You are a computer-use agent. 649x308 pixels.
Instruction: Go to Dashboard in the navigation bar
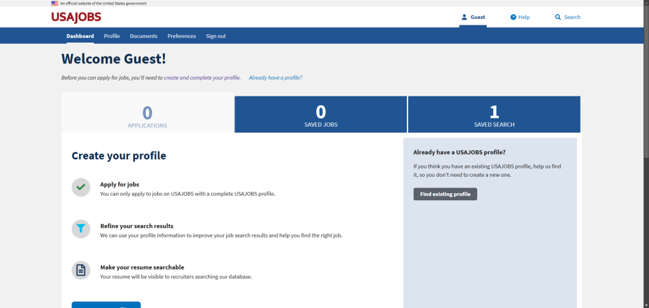[80, 36]
